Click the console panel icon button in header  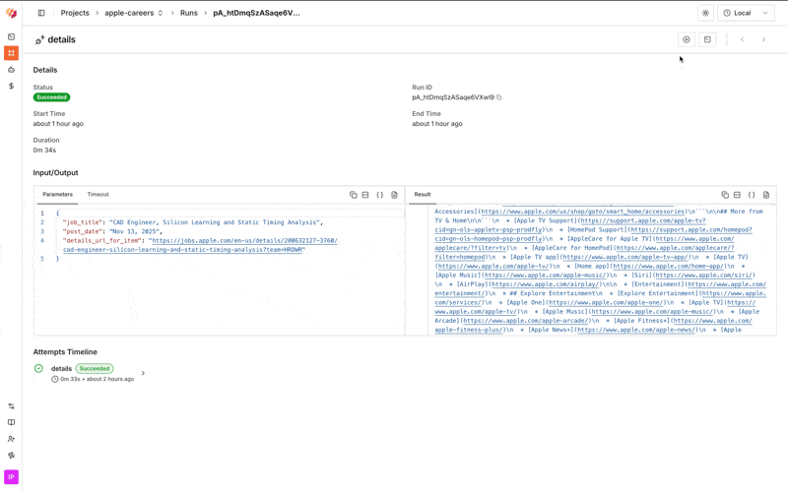pos(707,39)
